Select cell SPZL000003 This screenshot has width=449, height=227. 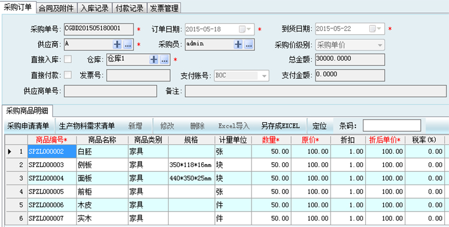[x=52, y=165]
